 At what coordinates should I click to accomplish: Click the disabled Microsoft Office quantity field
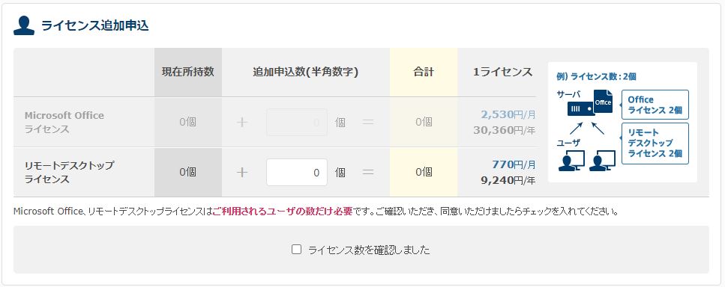(x=297, y=122)
